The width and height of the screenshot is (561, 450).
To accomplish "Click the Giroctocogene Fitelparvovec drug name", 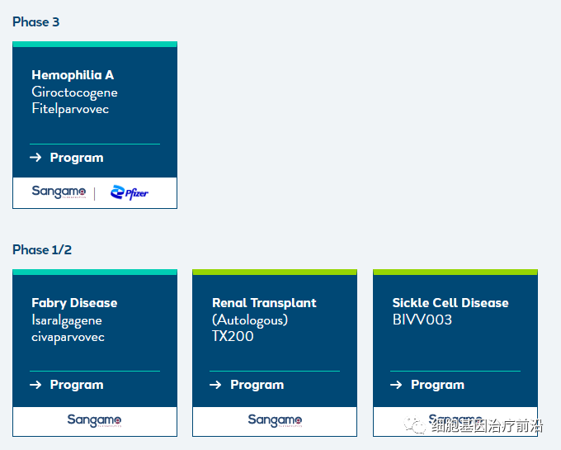I will pyautogui.click(x=74, y=101).
